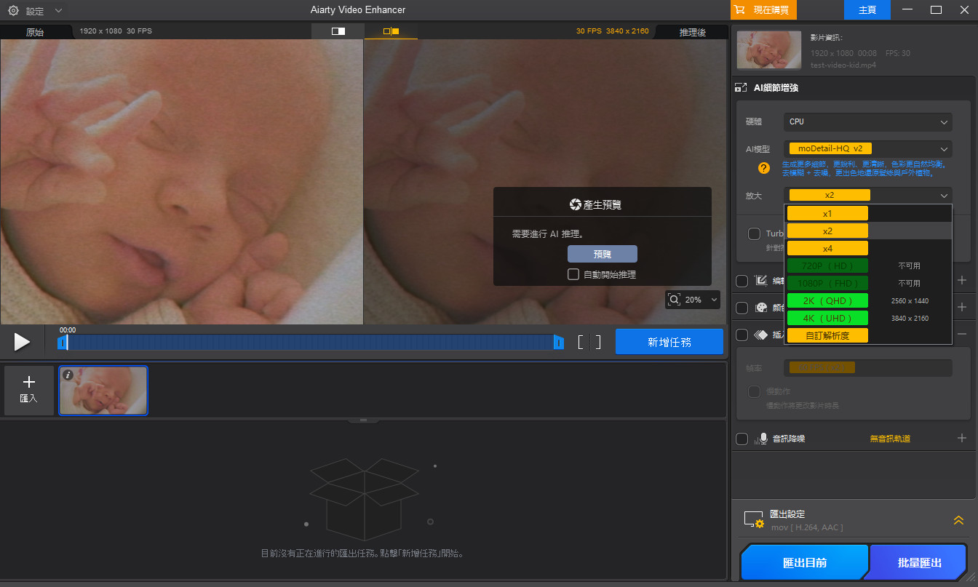The width and height of the screenshot is (978, 587).
Task: Expand the 設定 dropdown arrow
Action: (x=58, y=11)
